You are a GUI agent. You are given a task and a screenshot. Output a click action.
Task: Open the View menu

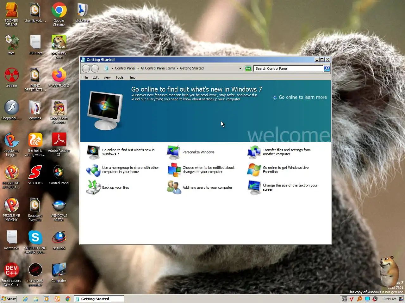tap(107, 77)
